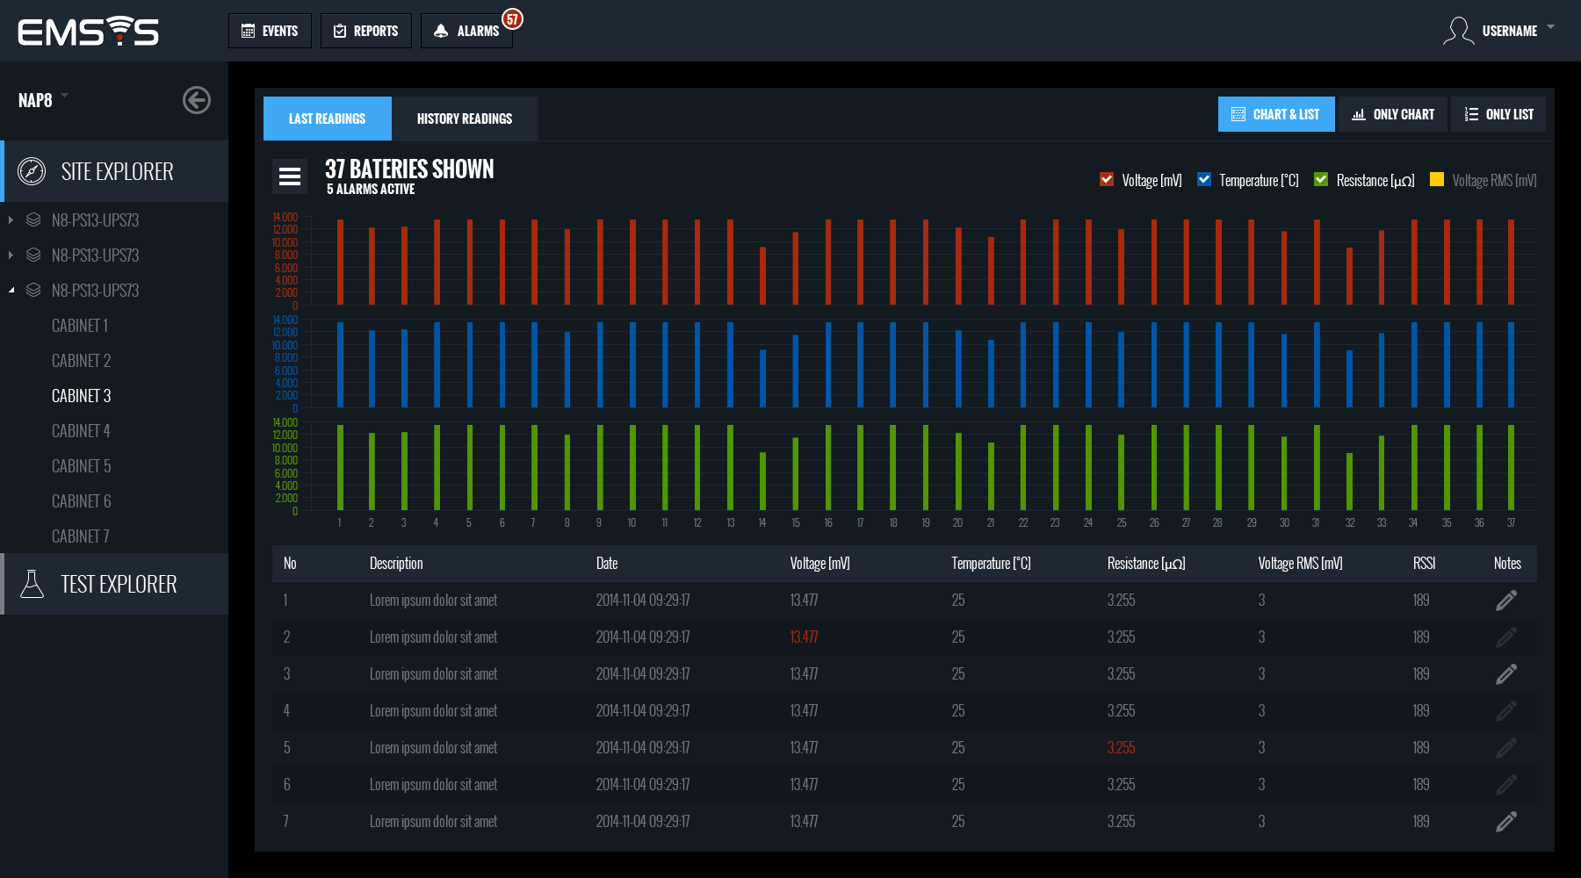Image resolution: width=1581 pixels, height=878 pixels.
Task: Click the alarm count badge 57
Action: tap(512, 18)
